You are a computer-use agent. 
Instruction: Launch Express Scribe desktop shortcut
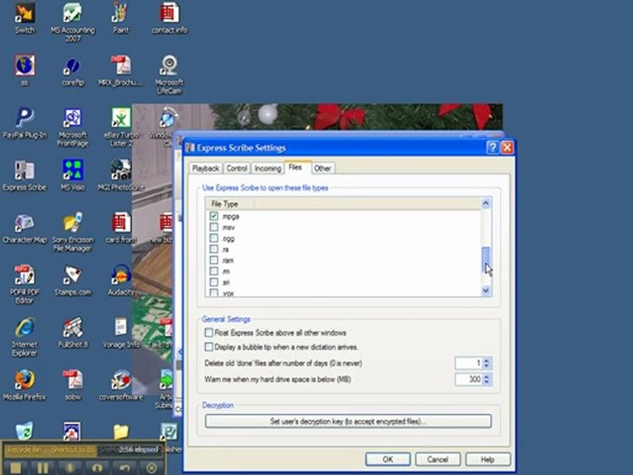coord(24,175)
